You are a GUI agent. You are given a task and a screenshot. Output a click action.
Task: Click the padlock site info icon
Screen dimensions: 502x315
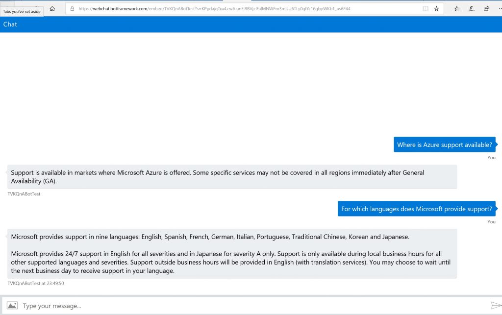coord(72,8)
